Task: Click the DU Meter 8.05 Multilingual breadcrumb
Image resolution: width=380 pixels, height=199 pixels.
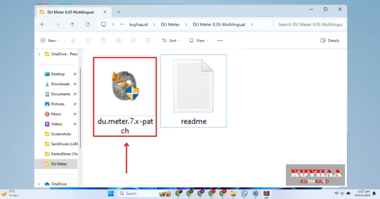Action: pos(219,24)
